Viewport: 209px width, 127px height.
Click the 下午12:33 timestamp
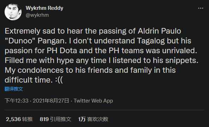17,101
